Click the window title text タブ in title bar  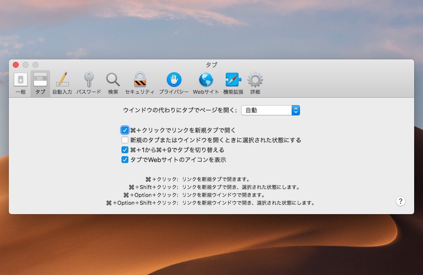(x=211, y=65)
